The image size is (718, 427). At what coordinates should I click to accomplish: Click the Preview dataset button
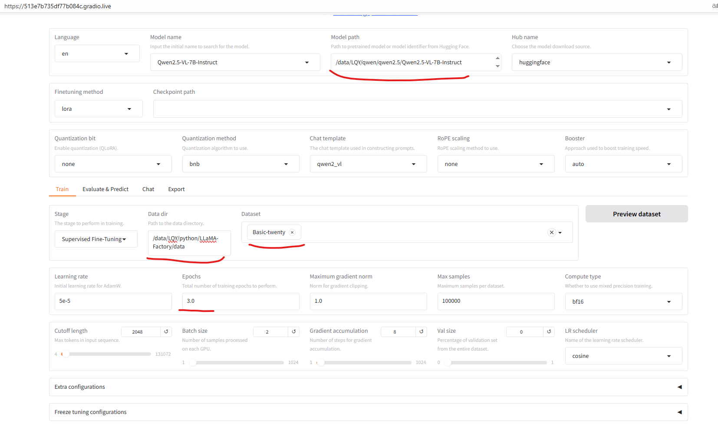pos(636,214)
